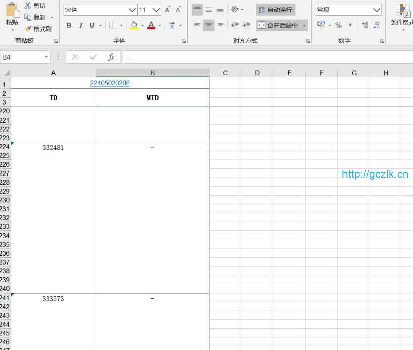The image size is (413, 350).
Task: Click the Insert Function fx icon
Action: [111, 57]
